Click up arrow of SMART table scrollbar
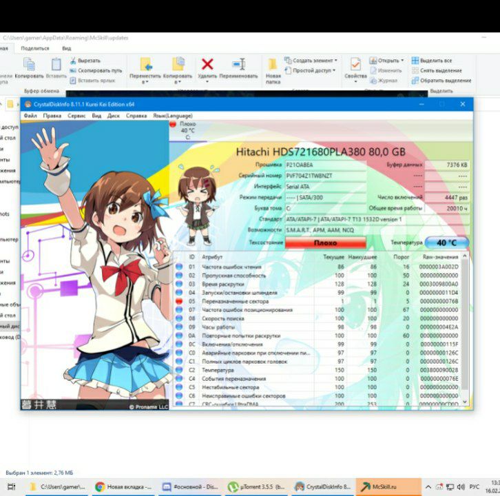This screenshot has height=496, width=500. [x=465, y=256]
